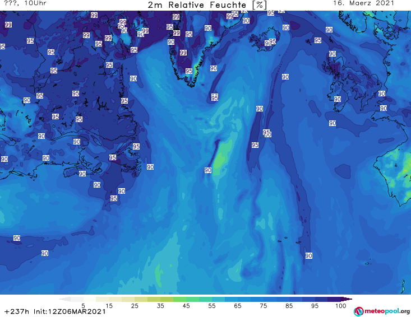The height and width of the screenshot is (317, 411).
Task: Click the color scale tick label '85'
Action: coord(289,306)
